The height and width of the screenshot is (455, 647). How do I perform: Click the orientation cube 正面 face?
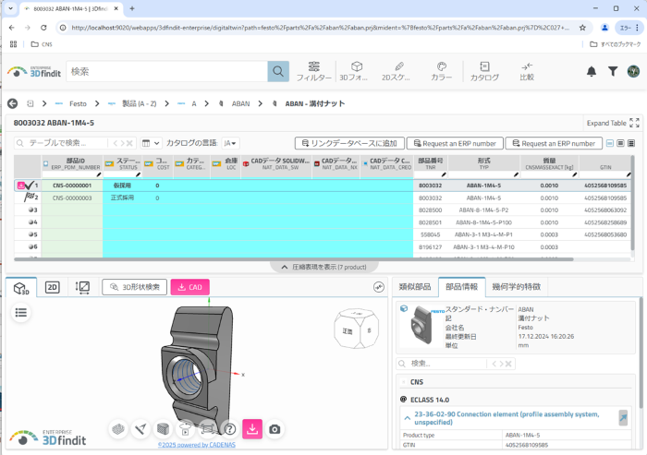pyautogui.click(x=348, y=331)
